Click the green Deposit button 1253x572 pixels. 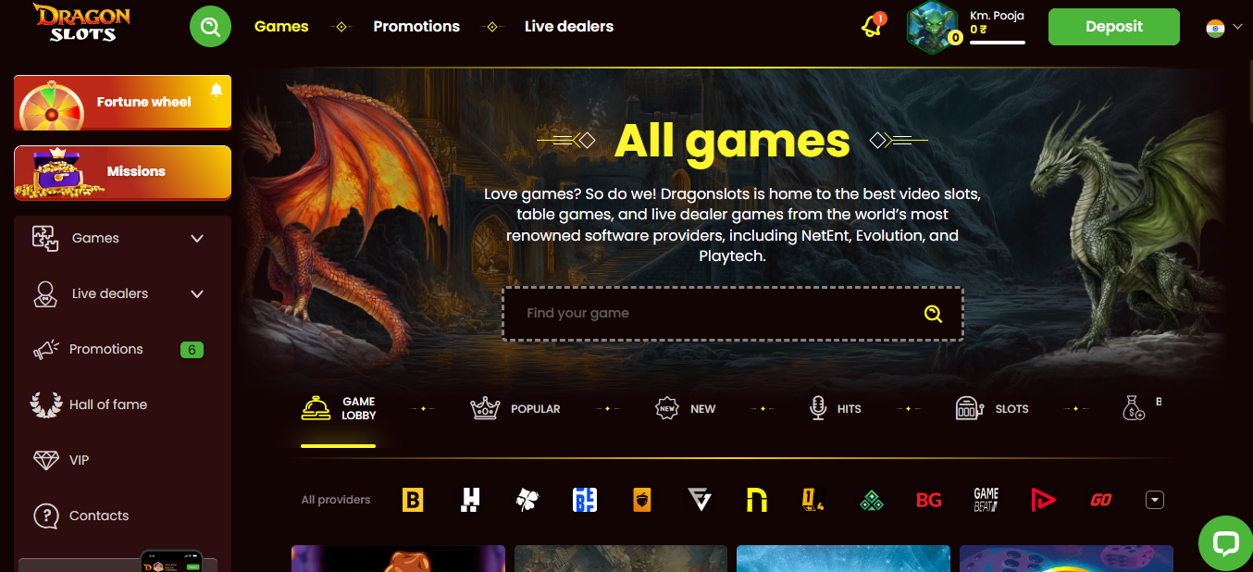[1114, 27]
